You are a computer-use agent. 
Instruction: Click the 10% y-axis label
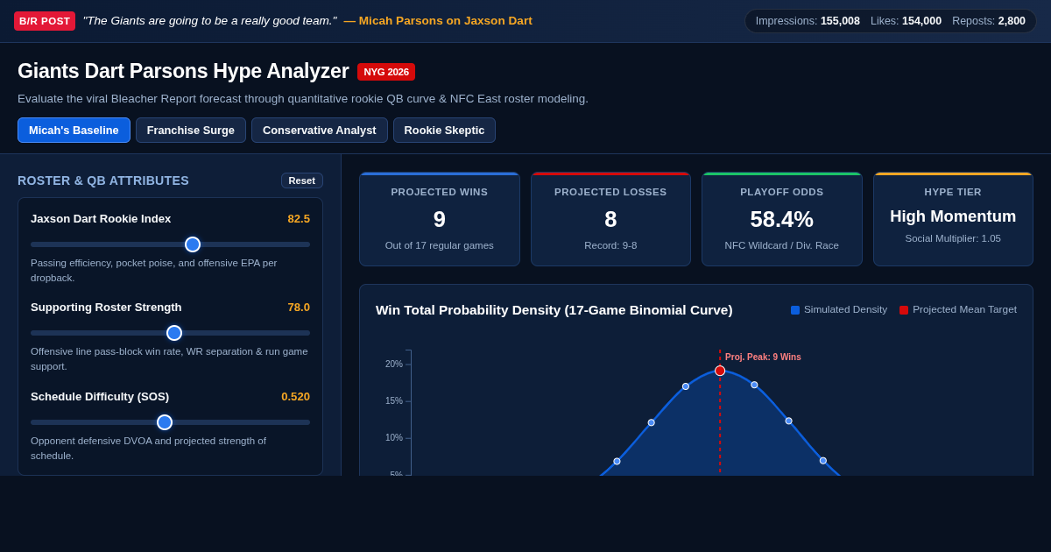tap(394, 438)
